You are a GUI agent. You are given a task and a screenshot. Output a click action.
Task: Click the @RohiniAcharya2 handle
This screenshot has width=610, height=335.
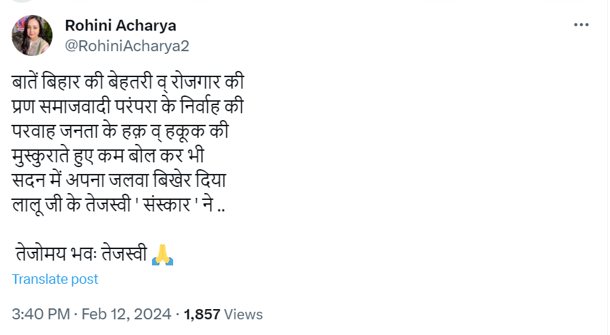click(x=127, y=46)
